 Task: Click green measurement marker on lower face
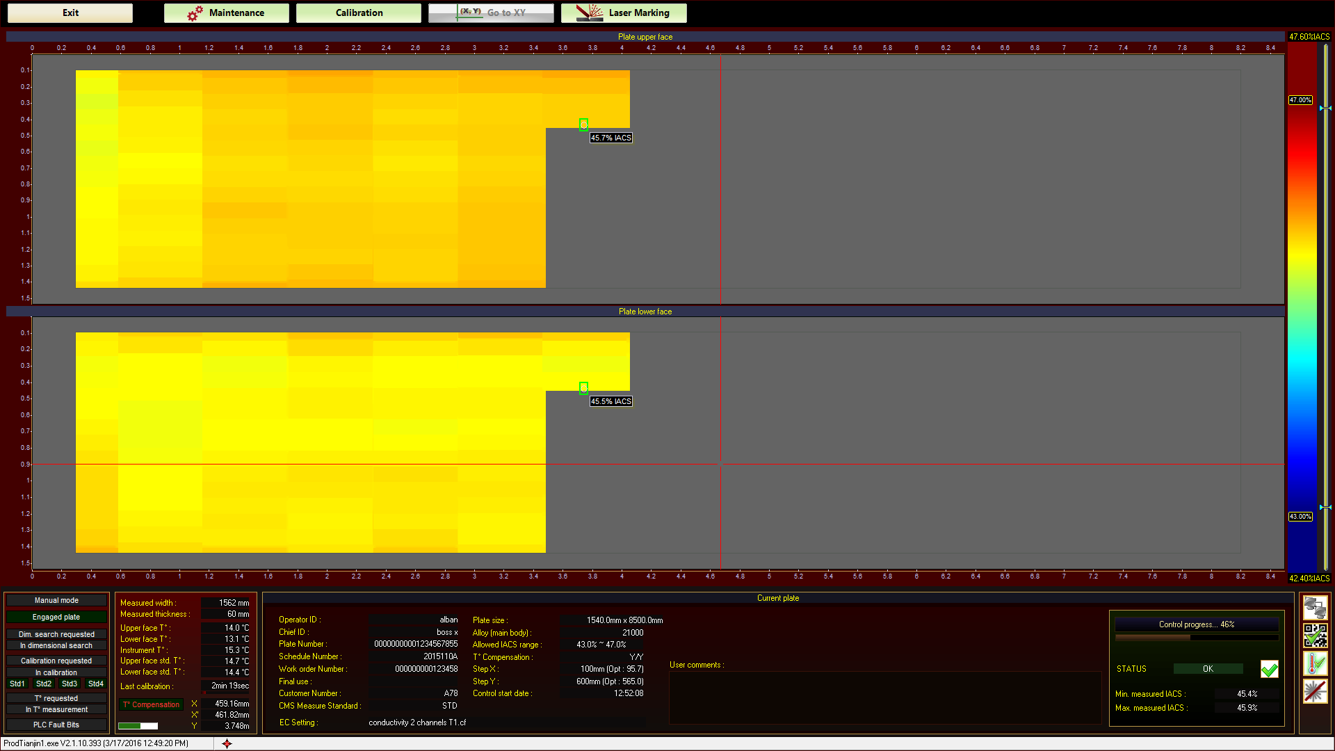pos(583,388)
